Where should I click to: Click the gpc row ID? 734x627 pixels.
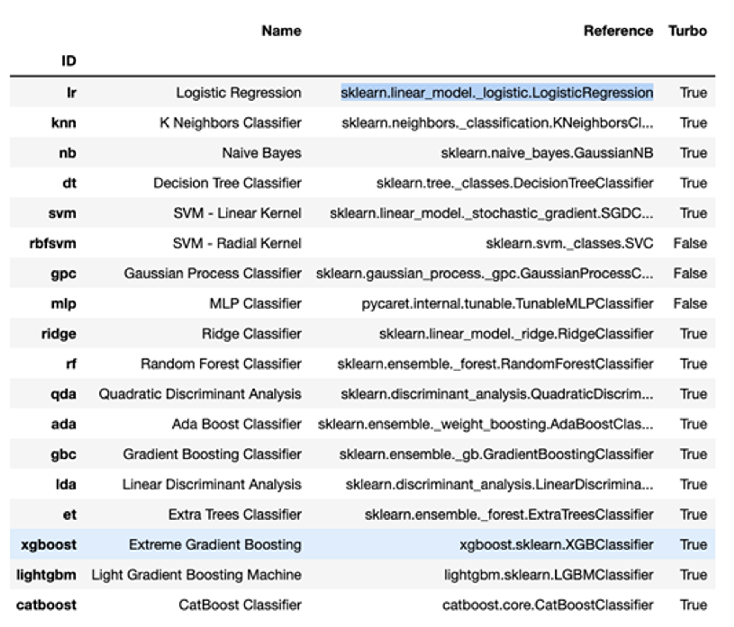(63, 274)
